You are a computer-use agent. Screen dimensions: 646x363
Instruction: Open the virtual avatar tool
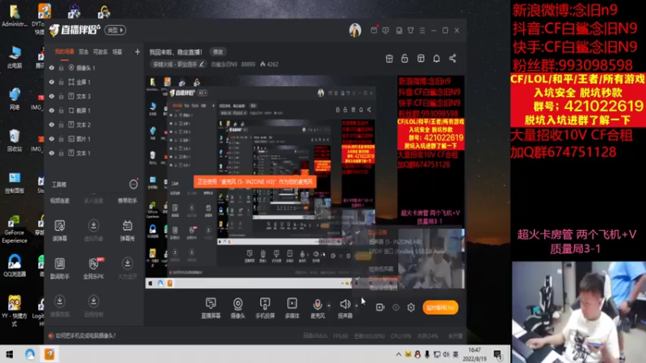click(94, 230)
